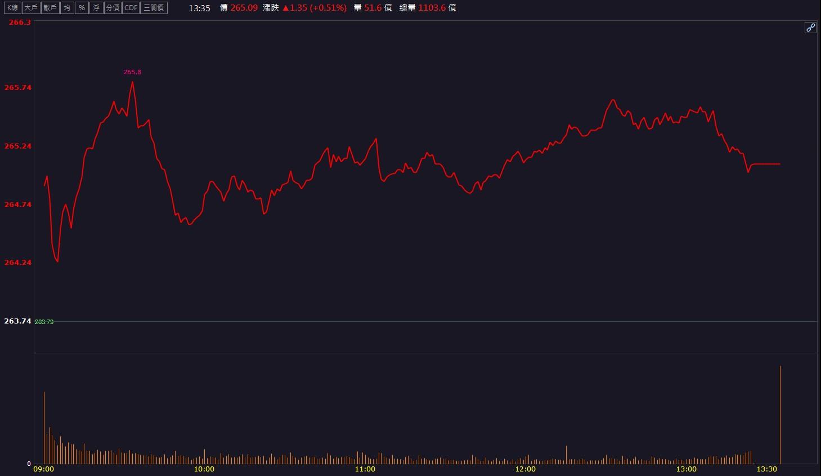Click the chain link icon top right
This screenshot has width=821, height=476.
point(810,28)
